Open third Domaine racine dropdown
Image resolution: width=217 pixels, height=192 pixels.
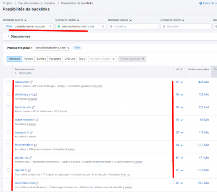(x=120, y=20)
